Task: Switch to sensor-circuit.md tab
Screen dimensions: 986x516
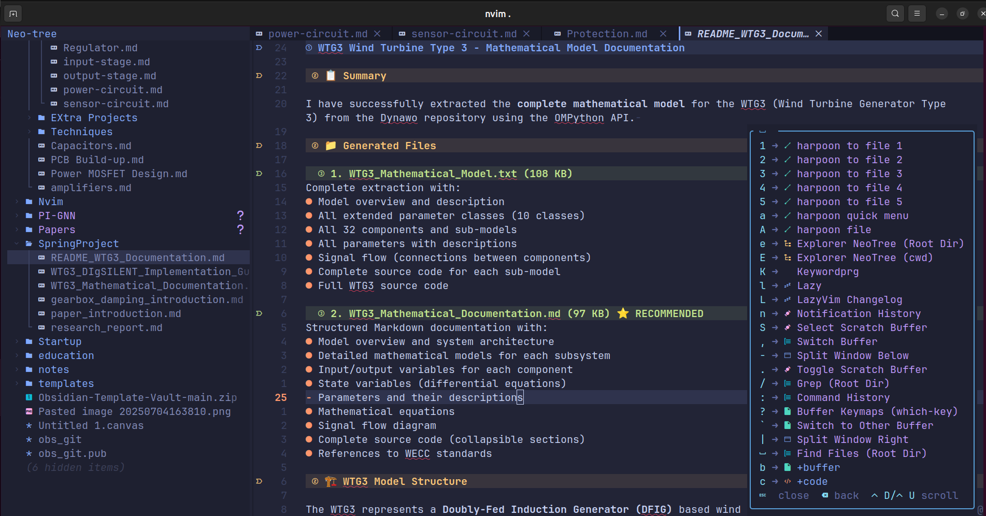Action: [x=464, y=34]
